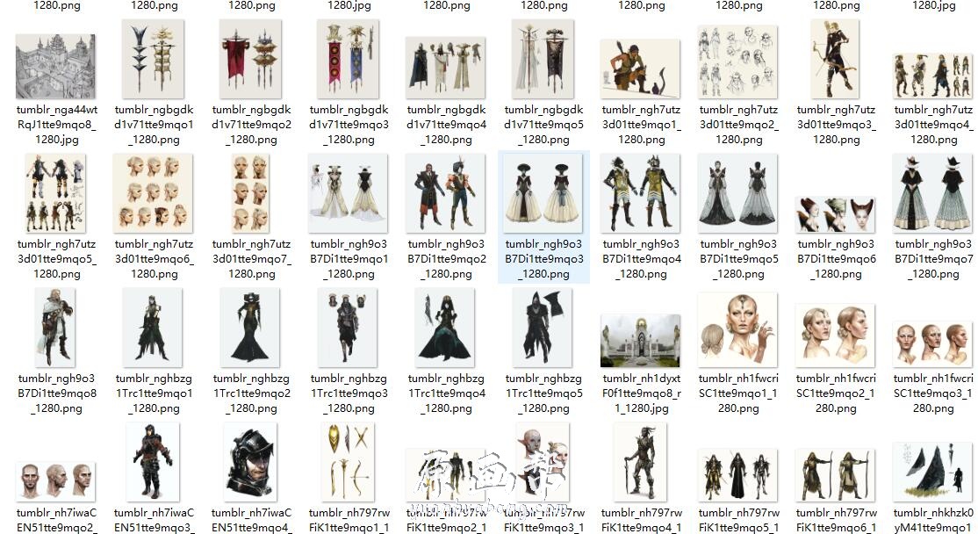The image size is (978, 534).
Task: Click file name tumblr_ngh9o3B7Di1tte9mqo5_1280.png
Action: (738, 259)
